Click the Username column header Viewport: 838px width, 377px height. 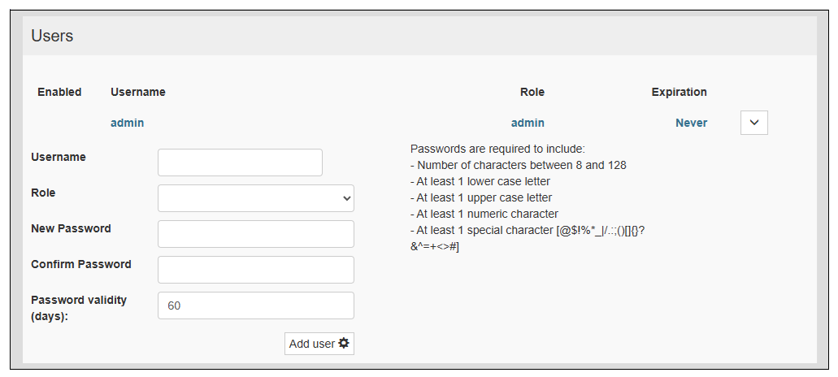click(x=138, y=92)
